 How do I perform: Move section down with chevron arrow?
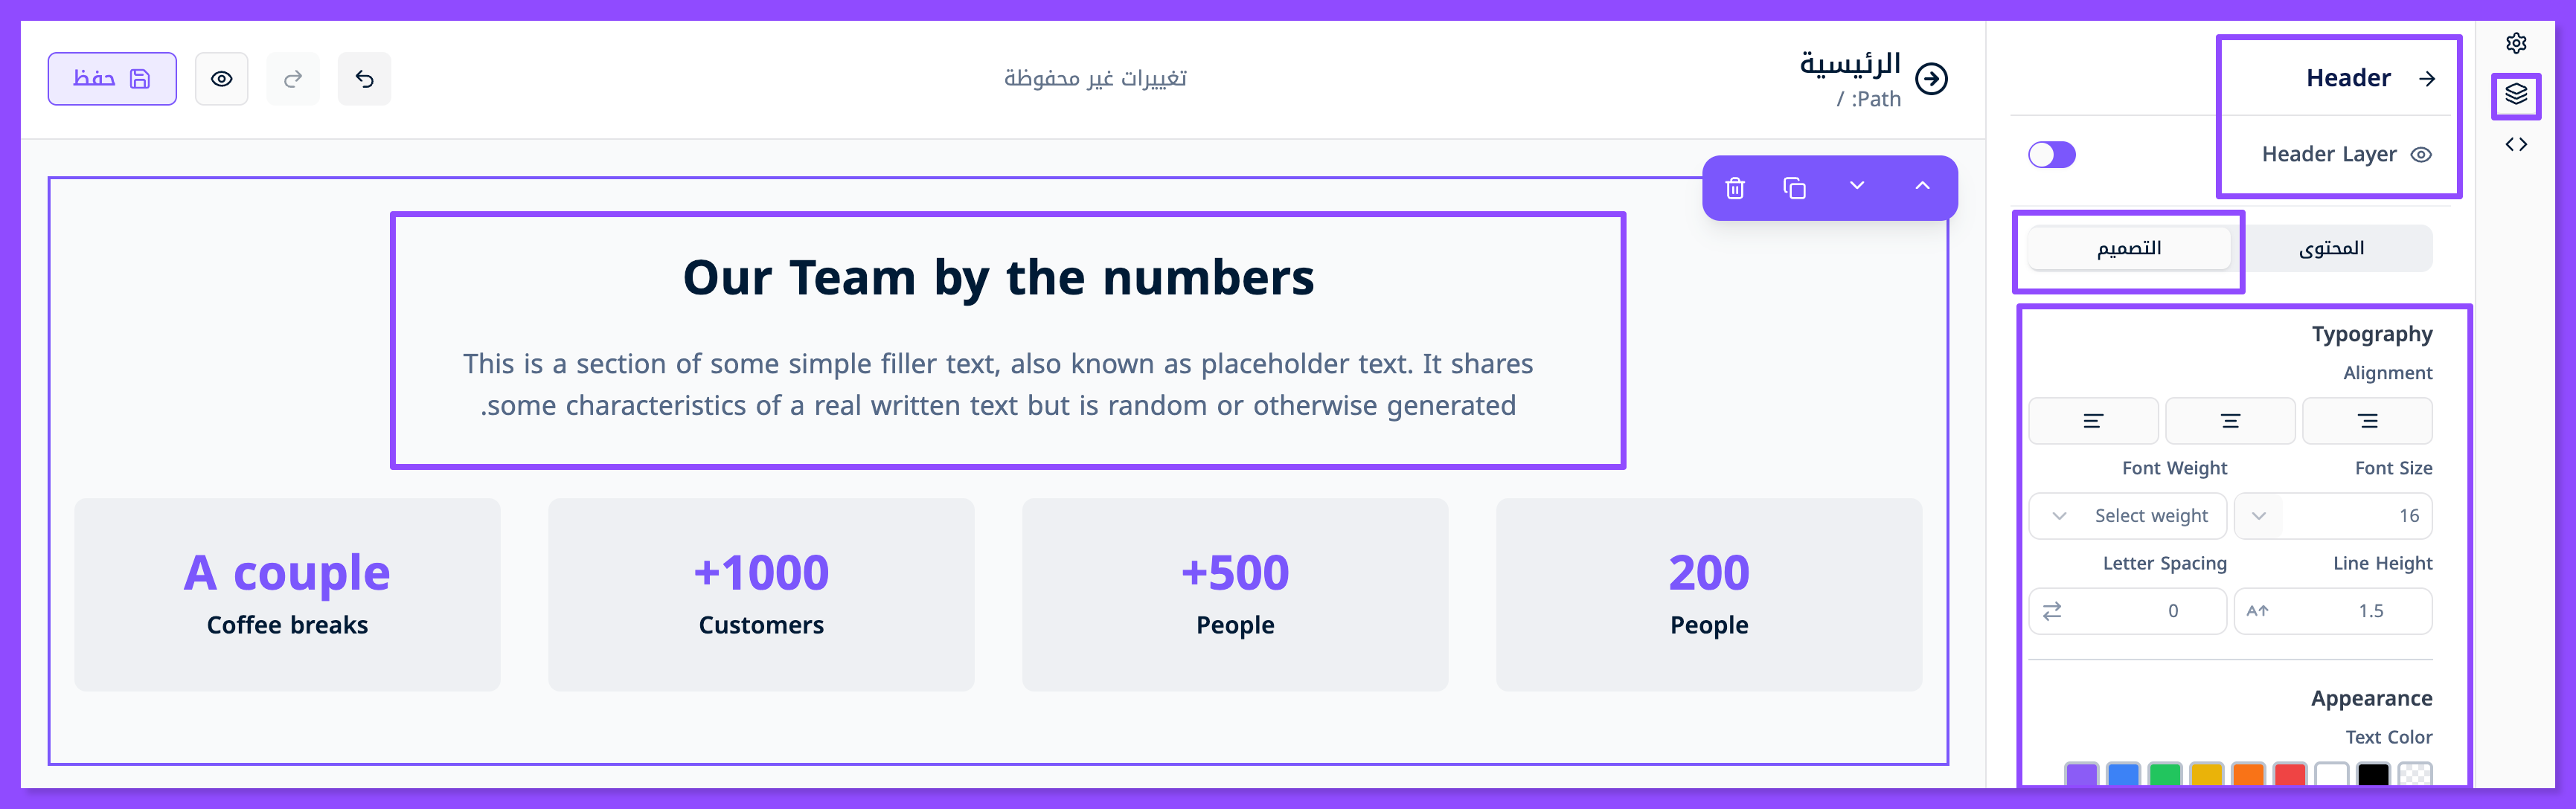pyautogui.click(x=1857, y=187)
